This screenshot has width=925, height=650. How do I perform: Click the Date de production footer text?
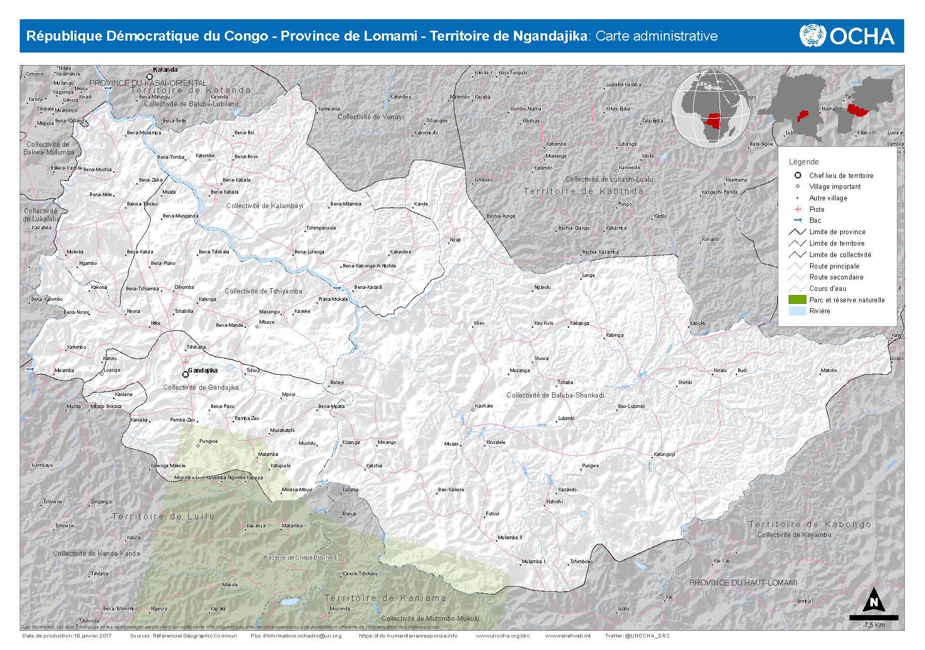pos(67,635)
